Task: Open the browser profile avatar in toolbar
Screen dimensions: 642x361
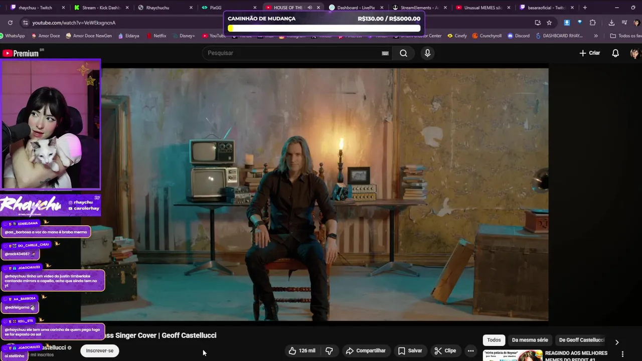Action: [x=636, y=23]
